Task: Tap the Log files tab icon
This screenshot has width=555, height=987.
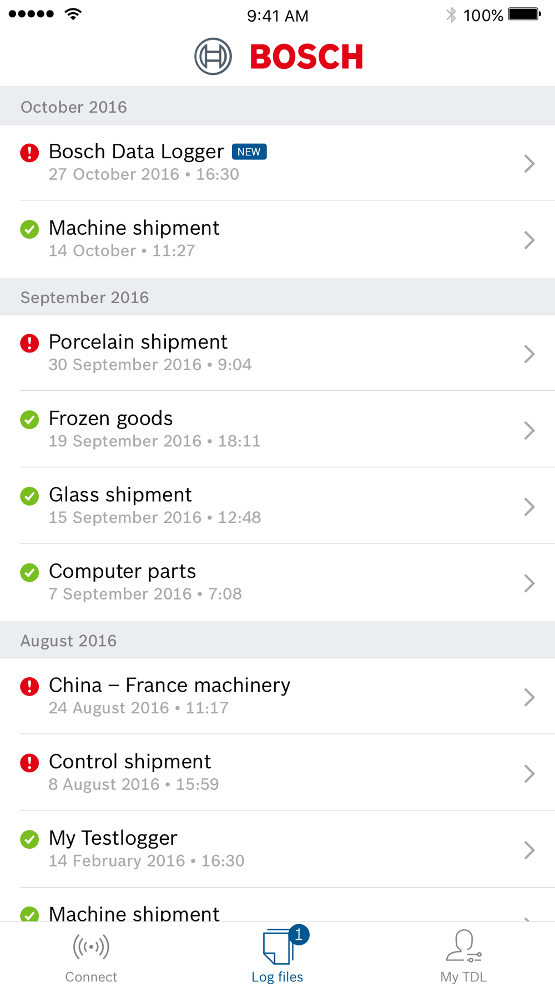Action: [277, 946]
